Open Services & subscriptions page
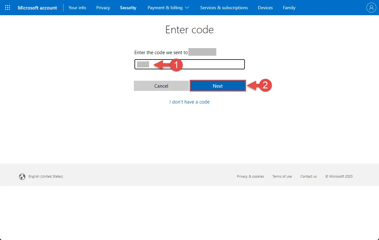This screenshot has width=379, height=240. coord(224,8)
